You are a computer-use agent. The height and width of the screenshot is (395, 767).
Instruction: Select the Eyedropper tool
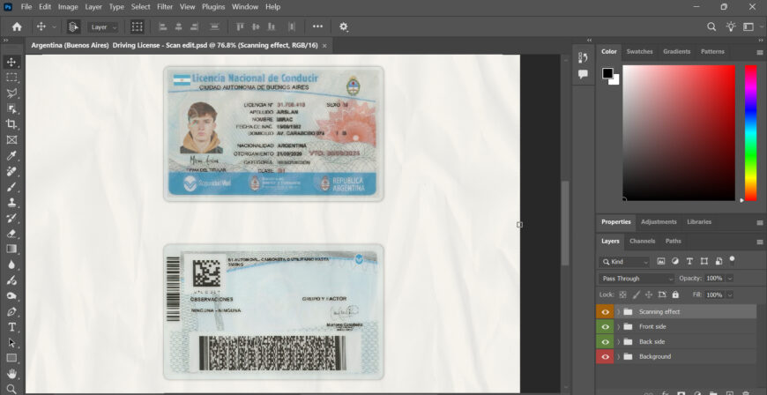(11, 156)
